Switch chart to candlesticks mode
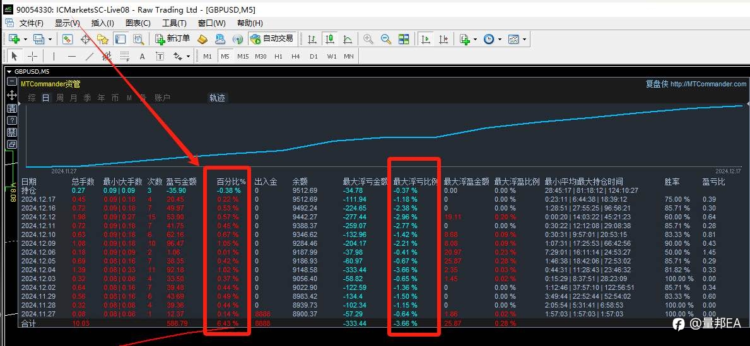Image resolution: width=750 pixels, height=346 pixels. point(329,39)
